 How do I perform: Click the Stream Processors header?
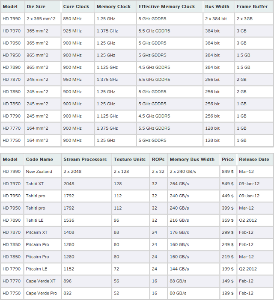click(x=86, y=159)
